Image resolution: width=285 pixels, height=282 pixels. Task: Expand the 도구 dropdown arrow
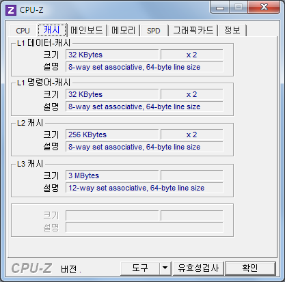165,268
